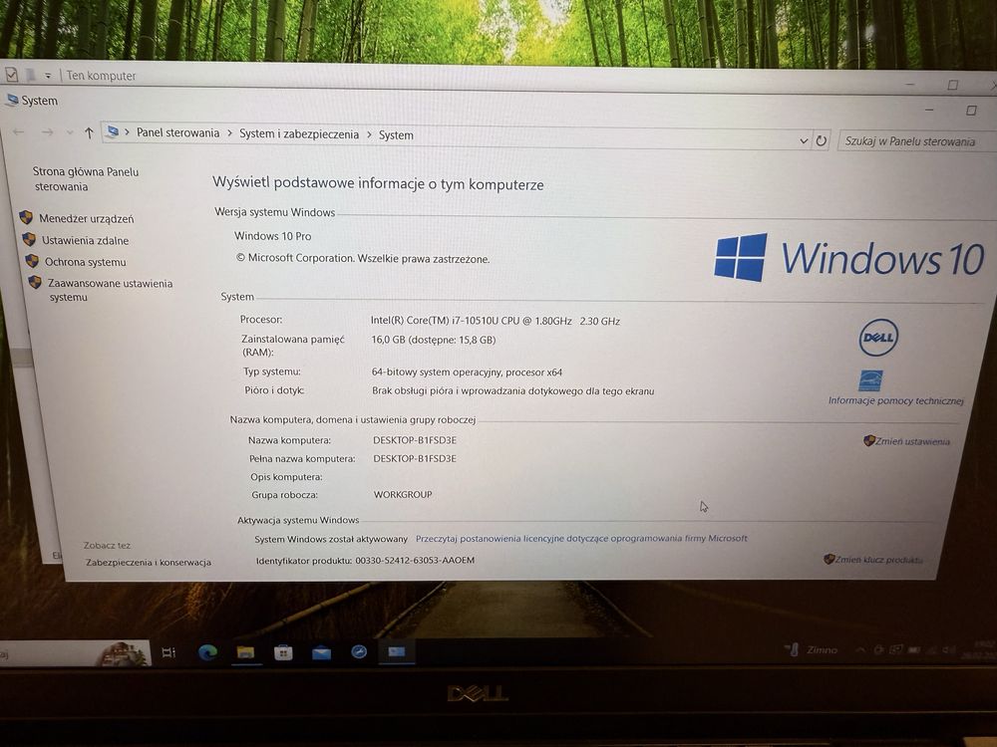The image size is (997, 747).
Task: Show hidden system tray icons
Action: [859, 649]
